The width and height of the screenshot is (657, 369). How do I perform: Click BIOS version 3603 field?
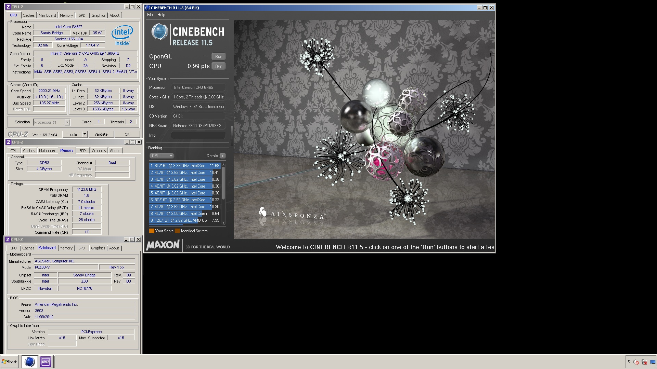[85, 311]
